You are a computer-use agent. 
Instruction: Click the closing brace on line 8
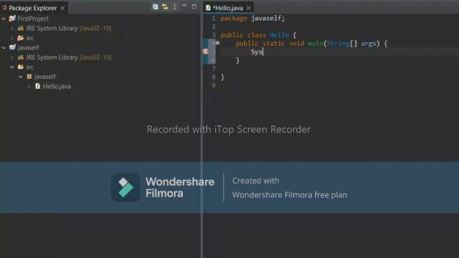(x=222, y=77)
